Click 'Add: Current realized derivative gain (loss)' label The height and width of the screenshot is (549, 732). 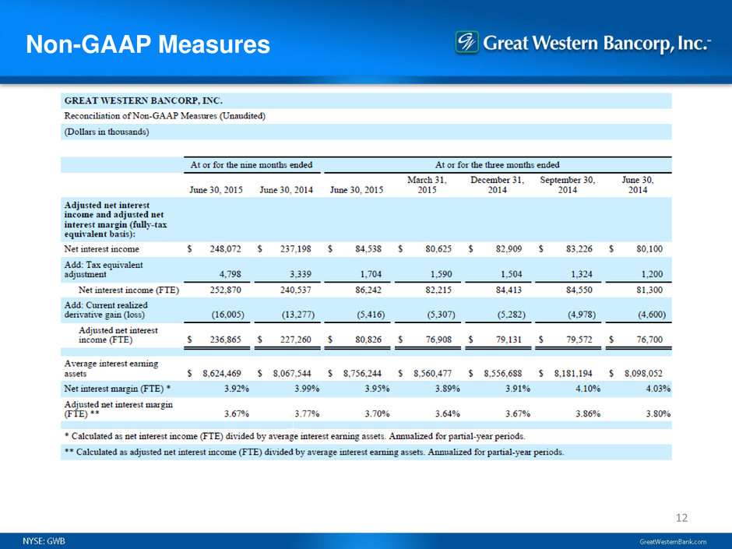point(105,310)
